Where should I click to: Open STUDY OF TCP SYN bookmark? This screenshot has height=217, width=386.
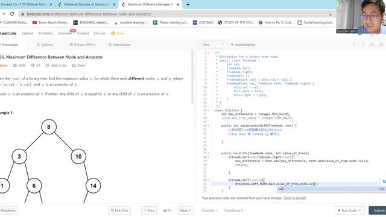(236, 22)
